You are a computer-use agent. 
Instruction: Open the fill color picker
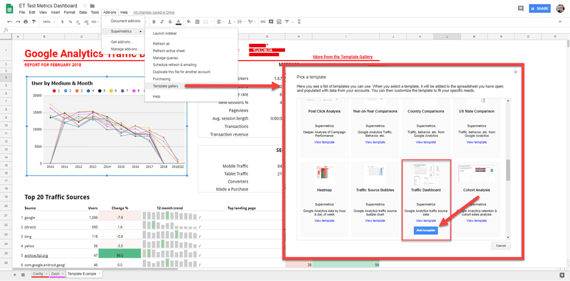(188, 22)
